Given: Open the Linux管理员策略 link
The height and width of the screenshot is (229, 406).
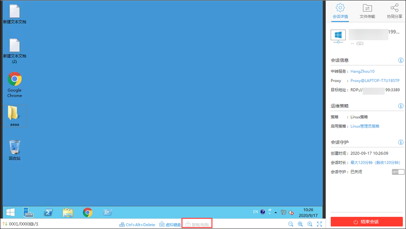Looking at the screenshot, I should click(x=365, y=126).
